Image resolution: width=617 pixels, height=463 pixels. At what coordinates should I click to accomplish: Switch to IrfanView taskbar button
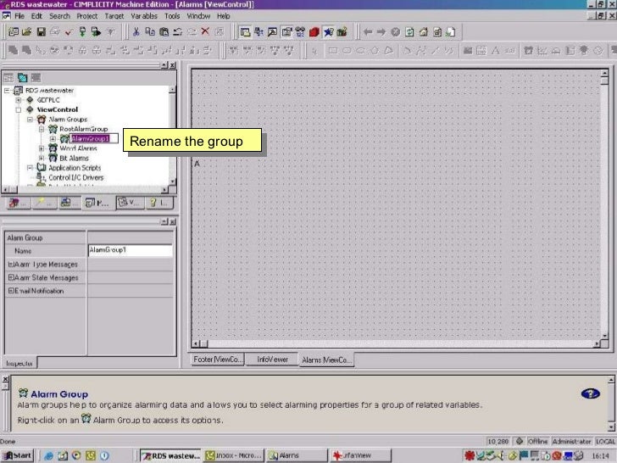click(360, 455)
